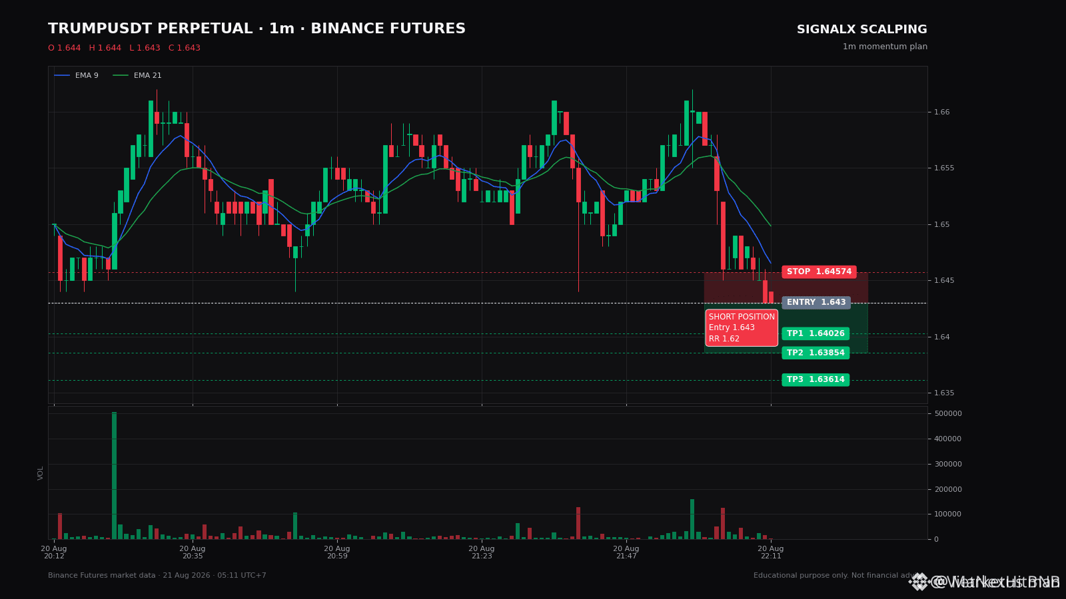Click the 1.65 price axis label
The image size is (1066, 599).
(942, 224)
